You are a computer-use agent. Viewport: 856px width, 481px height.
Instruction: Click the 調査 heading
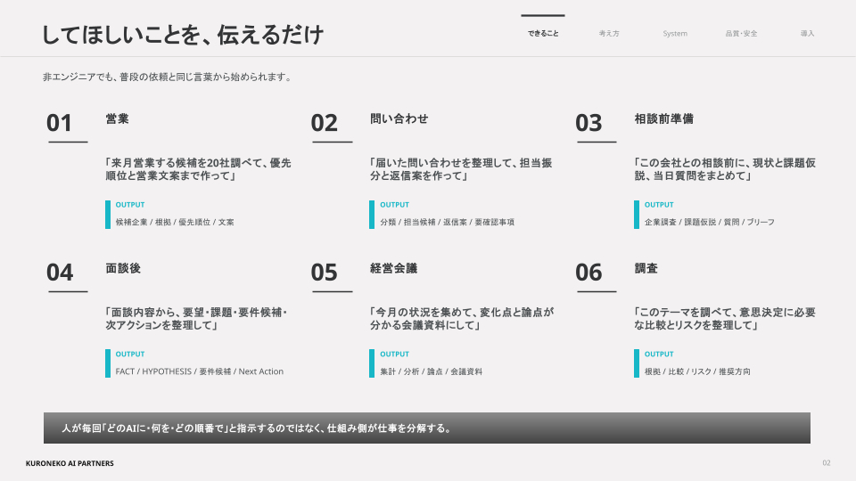(646, 268)
